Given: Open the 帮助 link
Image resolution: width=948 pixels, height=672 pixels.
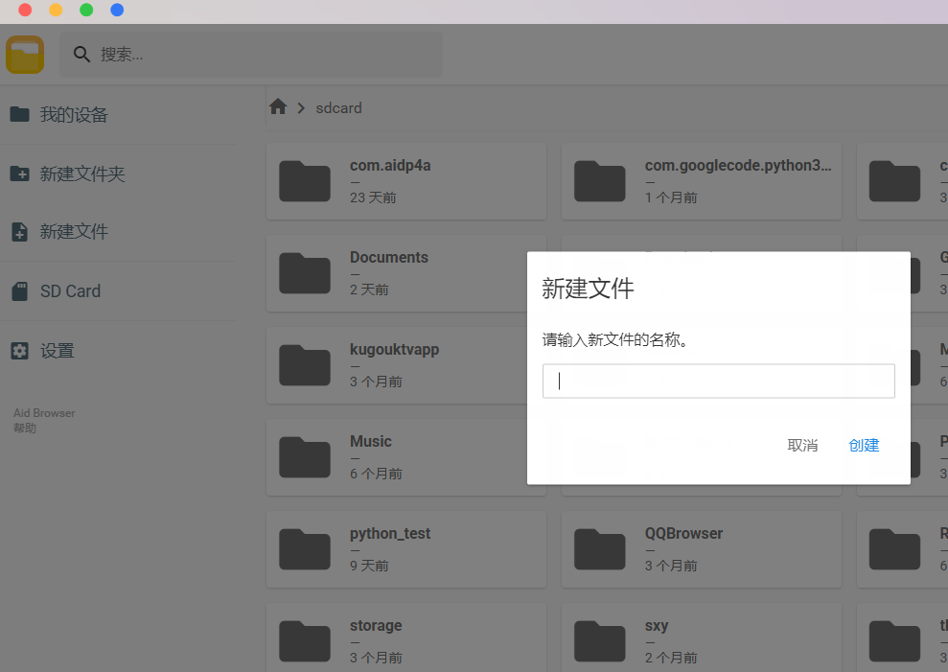Looking at the screenshot, I should 25,429.
